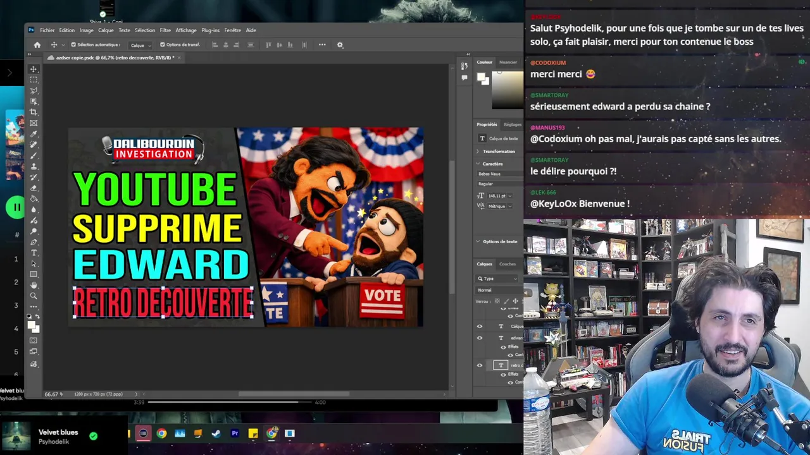The height and width of the screenshot is (455, 810).
Task: Switch to the Couches tab
Action: (x=508, y=264)
